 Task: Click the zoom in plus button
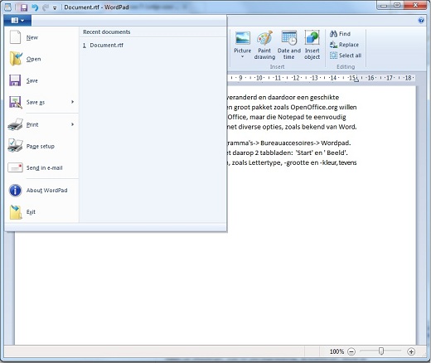click(411, 351)
